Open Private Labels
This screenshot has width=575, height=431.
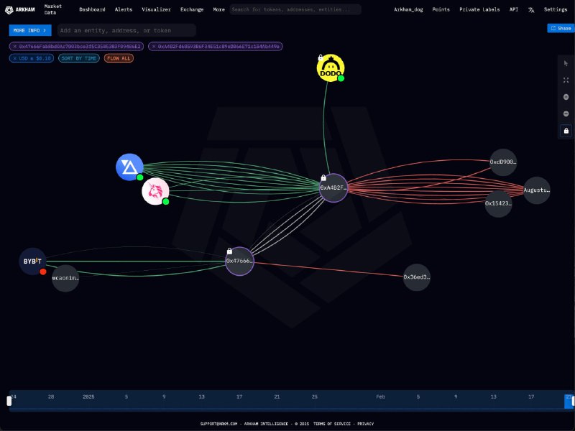(x=479, y=9)
